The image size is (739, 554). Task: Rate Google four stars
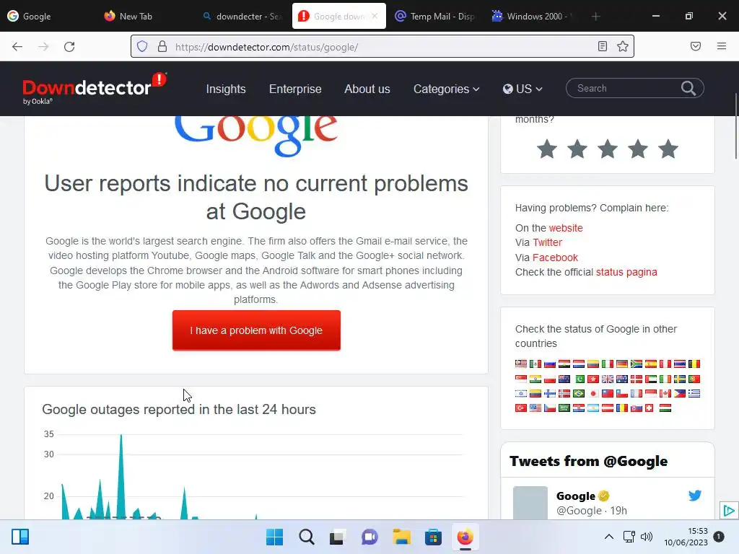pos(638,149)
